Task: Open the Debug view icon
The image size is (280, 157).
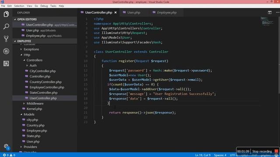Action: [6, 51]
